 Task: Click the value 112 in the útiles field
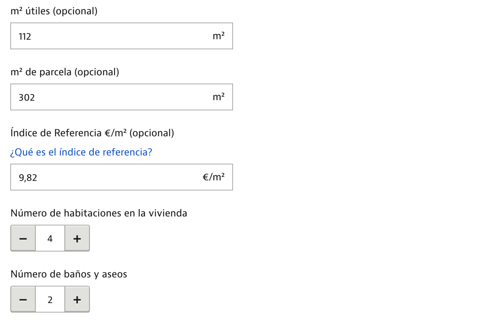point(24,36)
